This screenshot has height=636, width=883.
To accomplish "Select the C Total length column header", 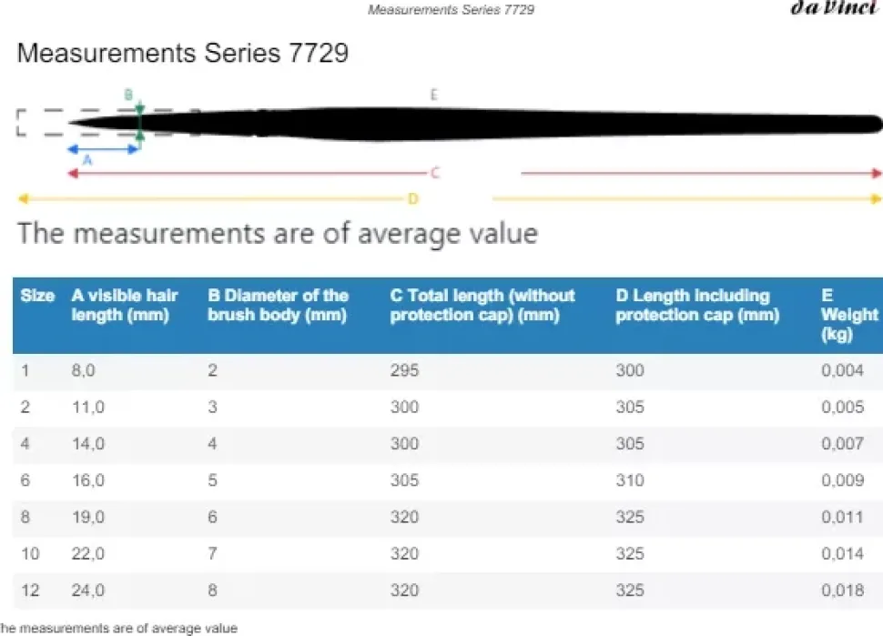I will [x=482, y=305].
